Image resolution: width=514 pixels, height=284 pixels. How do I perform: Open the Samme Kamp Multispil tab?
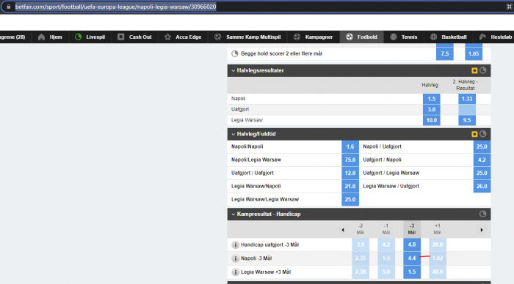(x=248, y=37)
